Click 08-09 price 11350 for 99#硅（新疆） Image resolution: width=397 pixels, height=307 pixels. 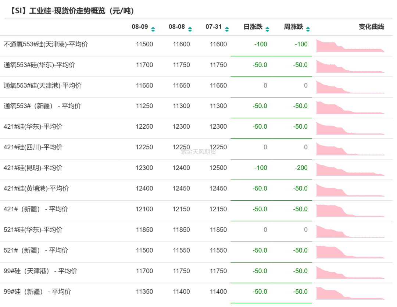144,292
